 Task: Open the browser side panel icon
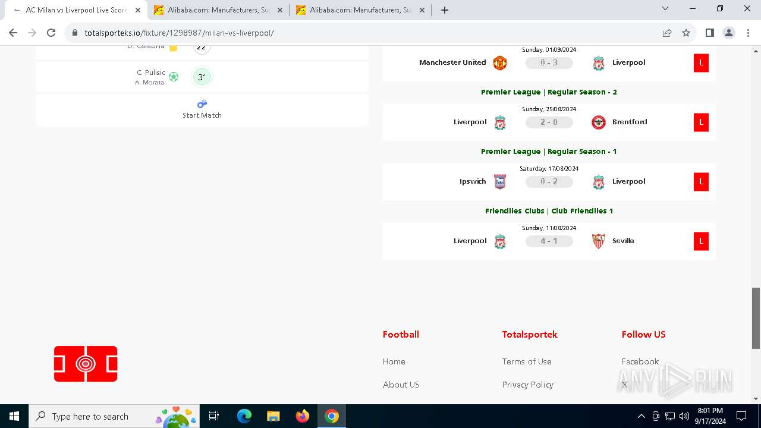click(709, 33)
